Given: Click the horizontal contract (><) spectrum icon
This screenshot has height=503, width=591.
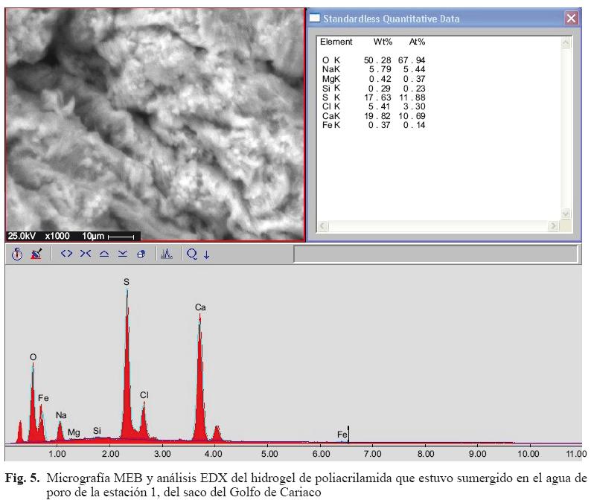Looking at the screenshot, I should click(85, 254).
